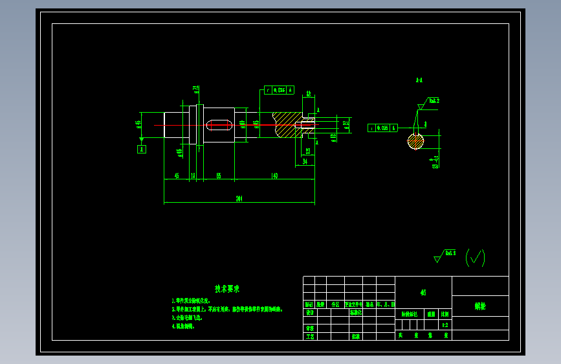
Task: Select the 1:2 scale value in title block
Action: pos(445,325)
